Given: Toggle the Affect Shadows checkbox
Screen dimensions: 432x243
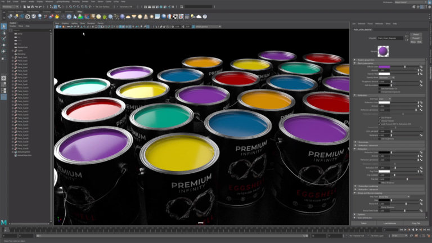Looking at the screenshot, I should pos(379,183).
